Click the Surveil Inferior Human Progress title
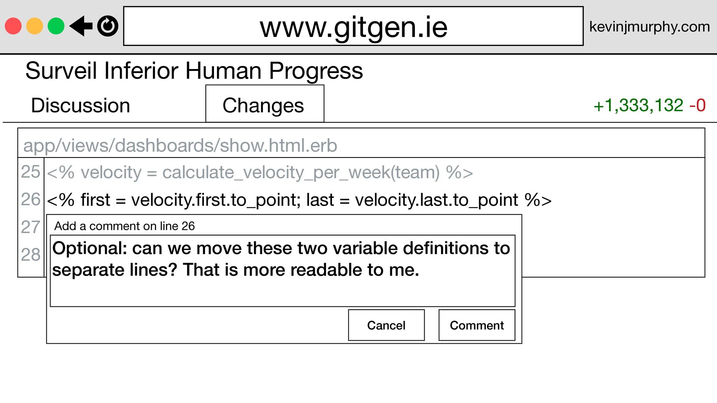Screen dimensions: 717x403 (194, 71)
